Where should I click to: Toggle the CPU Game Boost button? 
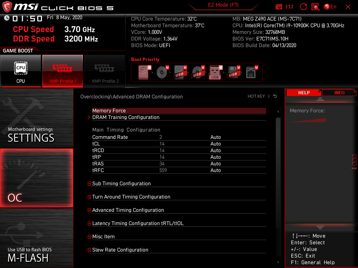click(21, 71)
